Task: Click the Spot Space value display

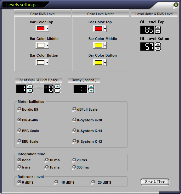Action: click(x=49, y=89)
